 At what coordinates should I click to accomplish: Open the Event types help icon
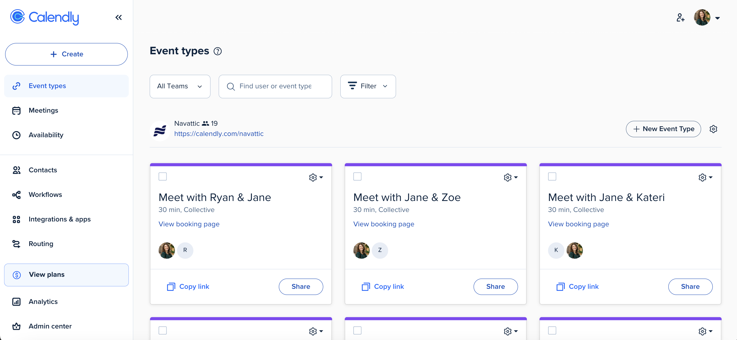(218, 51)
